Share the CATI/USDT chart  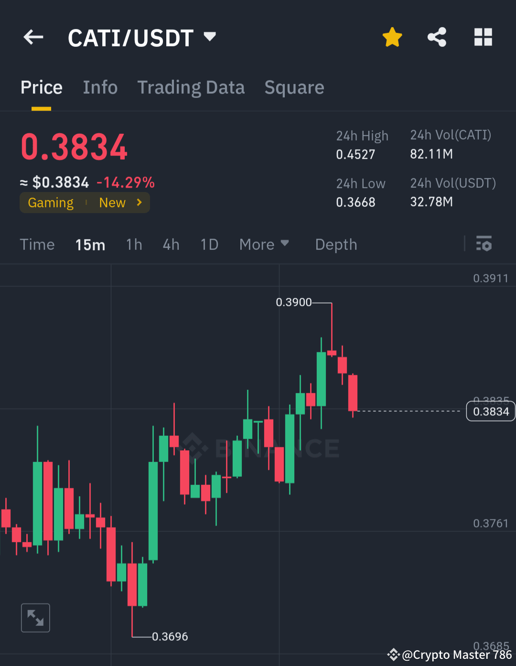click(x=437, y=37)
